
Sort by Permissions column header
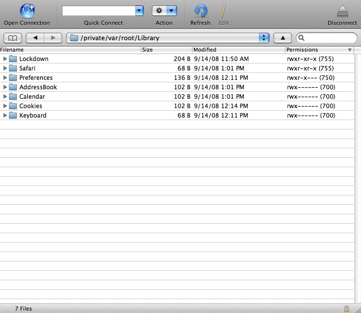click(320, 50)
